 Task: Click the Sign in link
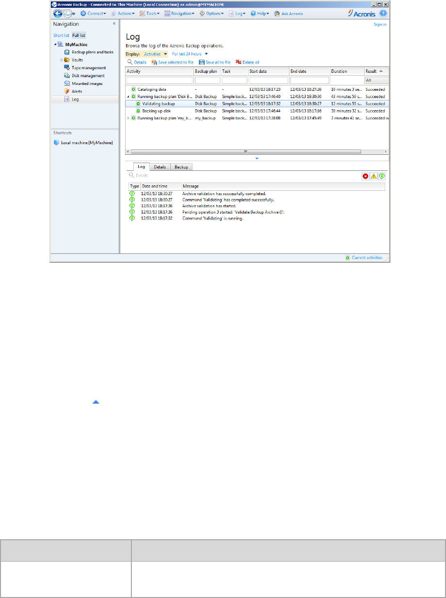(380, 24)
